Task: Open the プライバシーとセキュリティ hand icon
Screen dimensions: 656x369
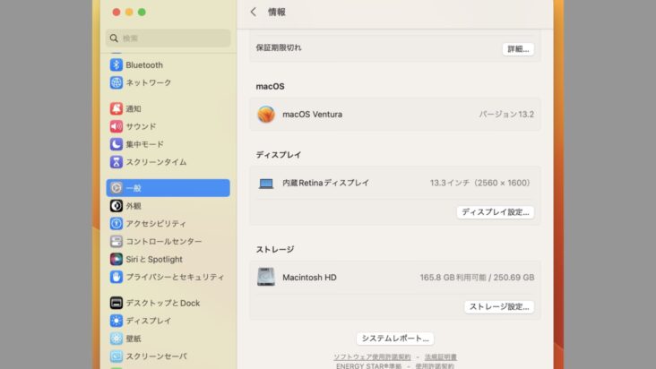Action: point(117,277)
